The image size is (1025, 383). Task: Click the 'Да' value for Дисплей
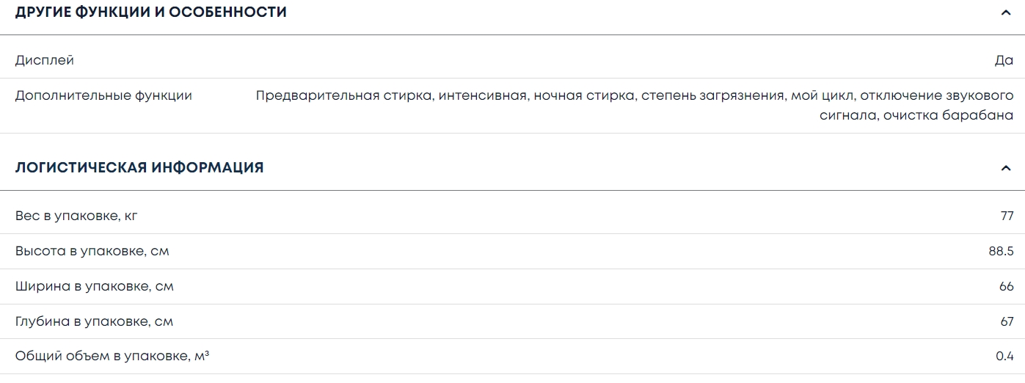[x=1004, y=60]
